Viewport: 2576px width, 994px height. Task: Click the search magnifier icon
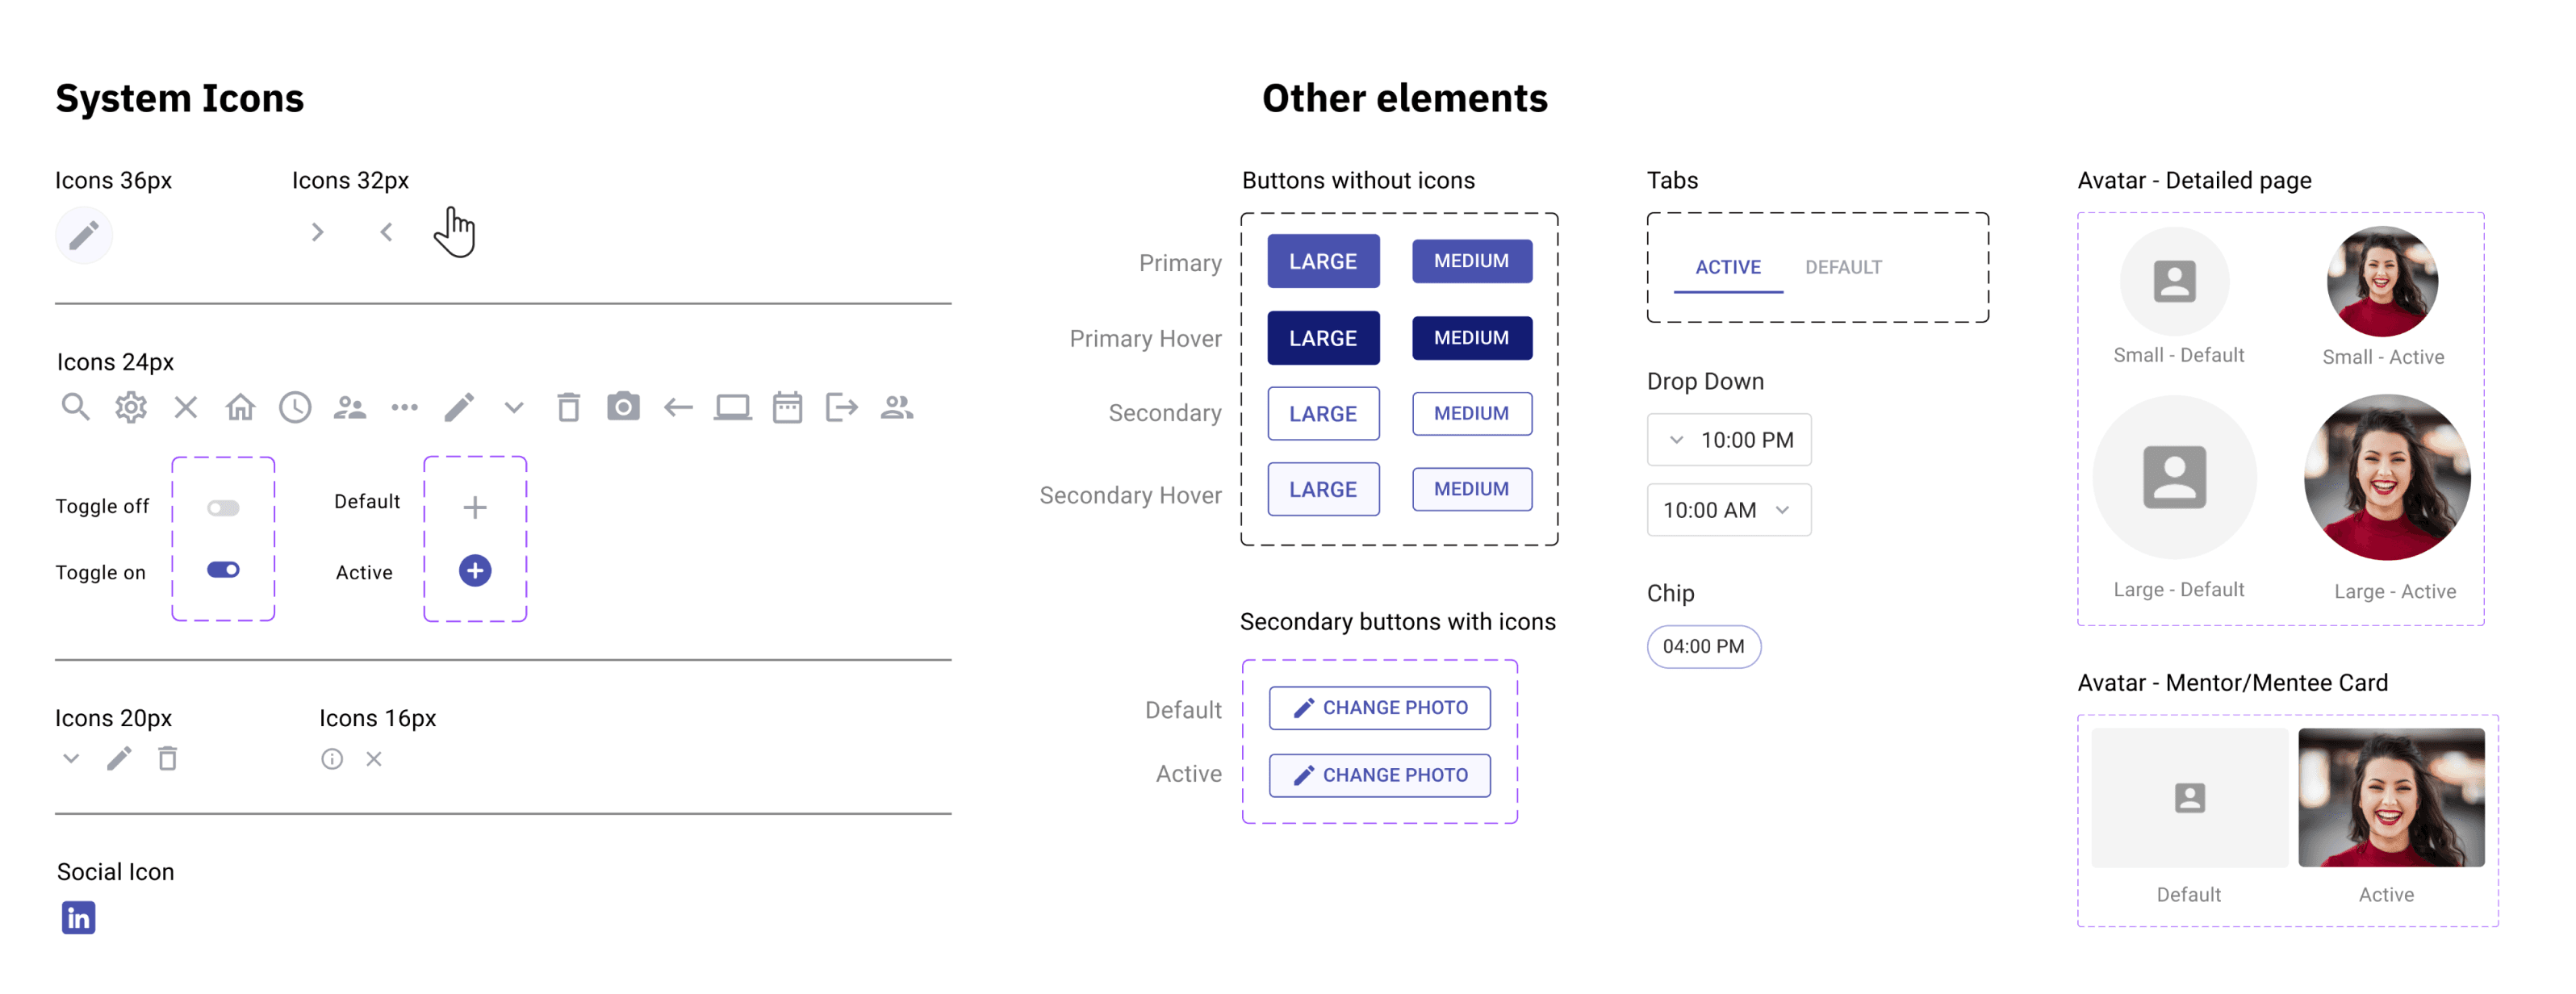click(75, 407)
